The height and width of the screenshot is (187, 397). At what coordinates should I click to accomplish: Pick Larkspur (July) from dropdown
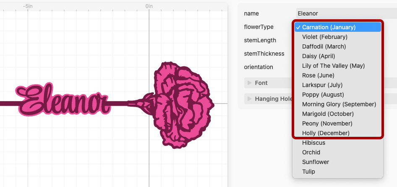coord(338,85)
